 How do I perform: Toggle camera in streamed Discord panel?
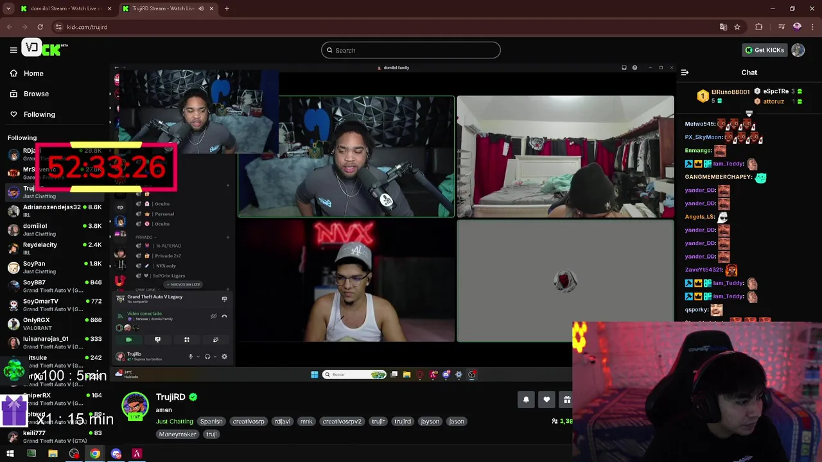[x=128, y=339]
